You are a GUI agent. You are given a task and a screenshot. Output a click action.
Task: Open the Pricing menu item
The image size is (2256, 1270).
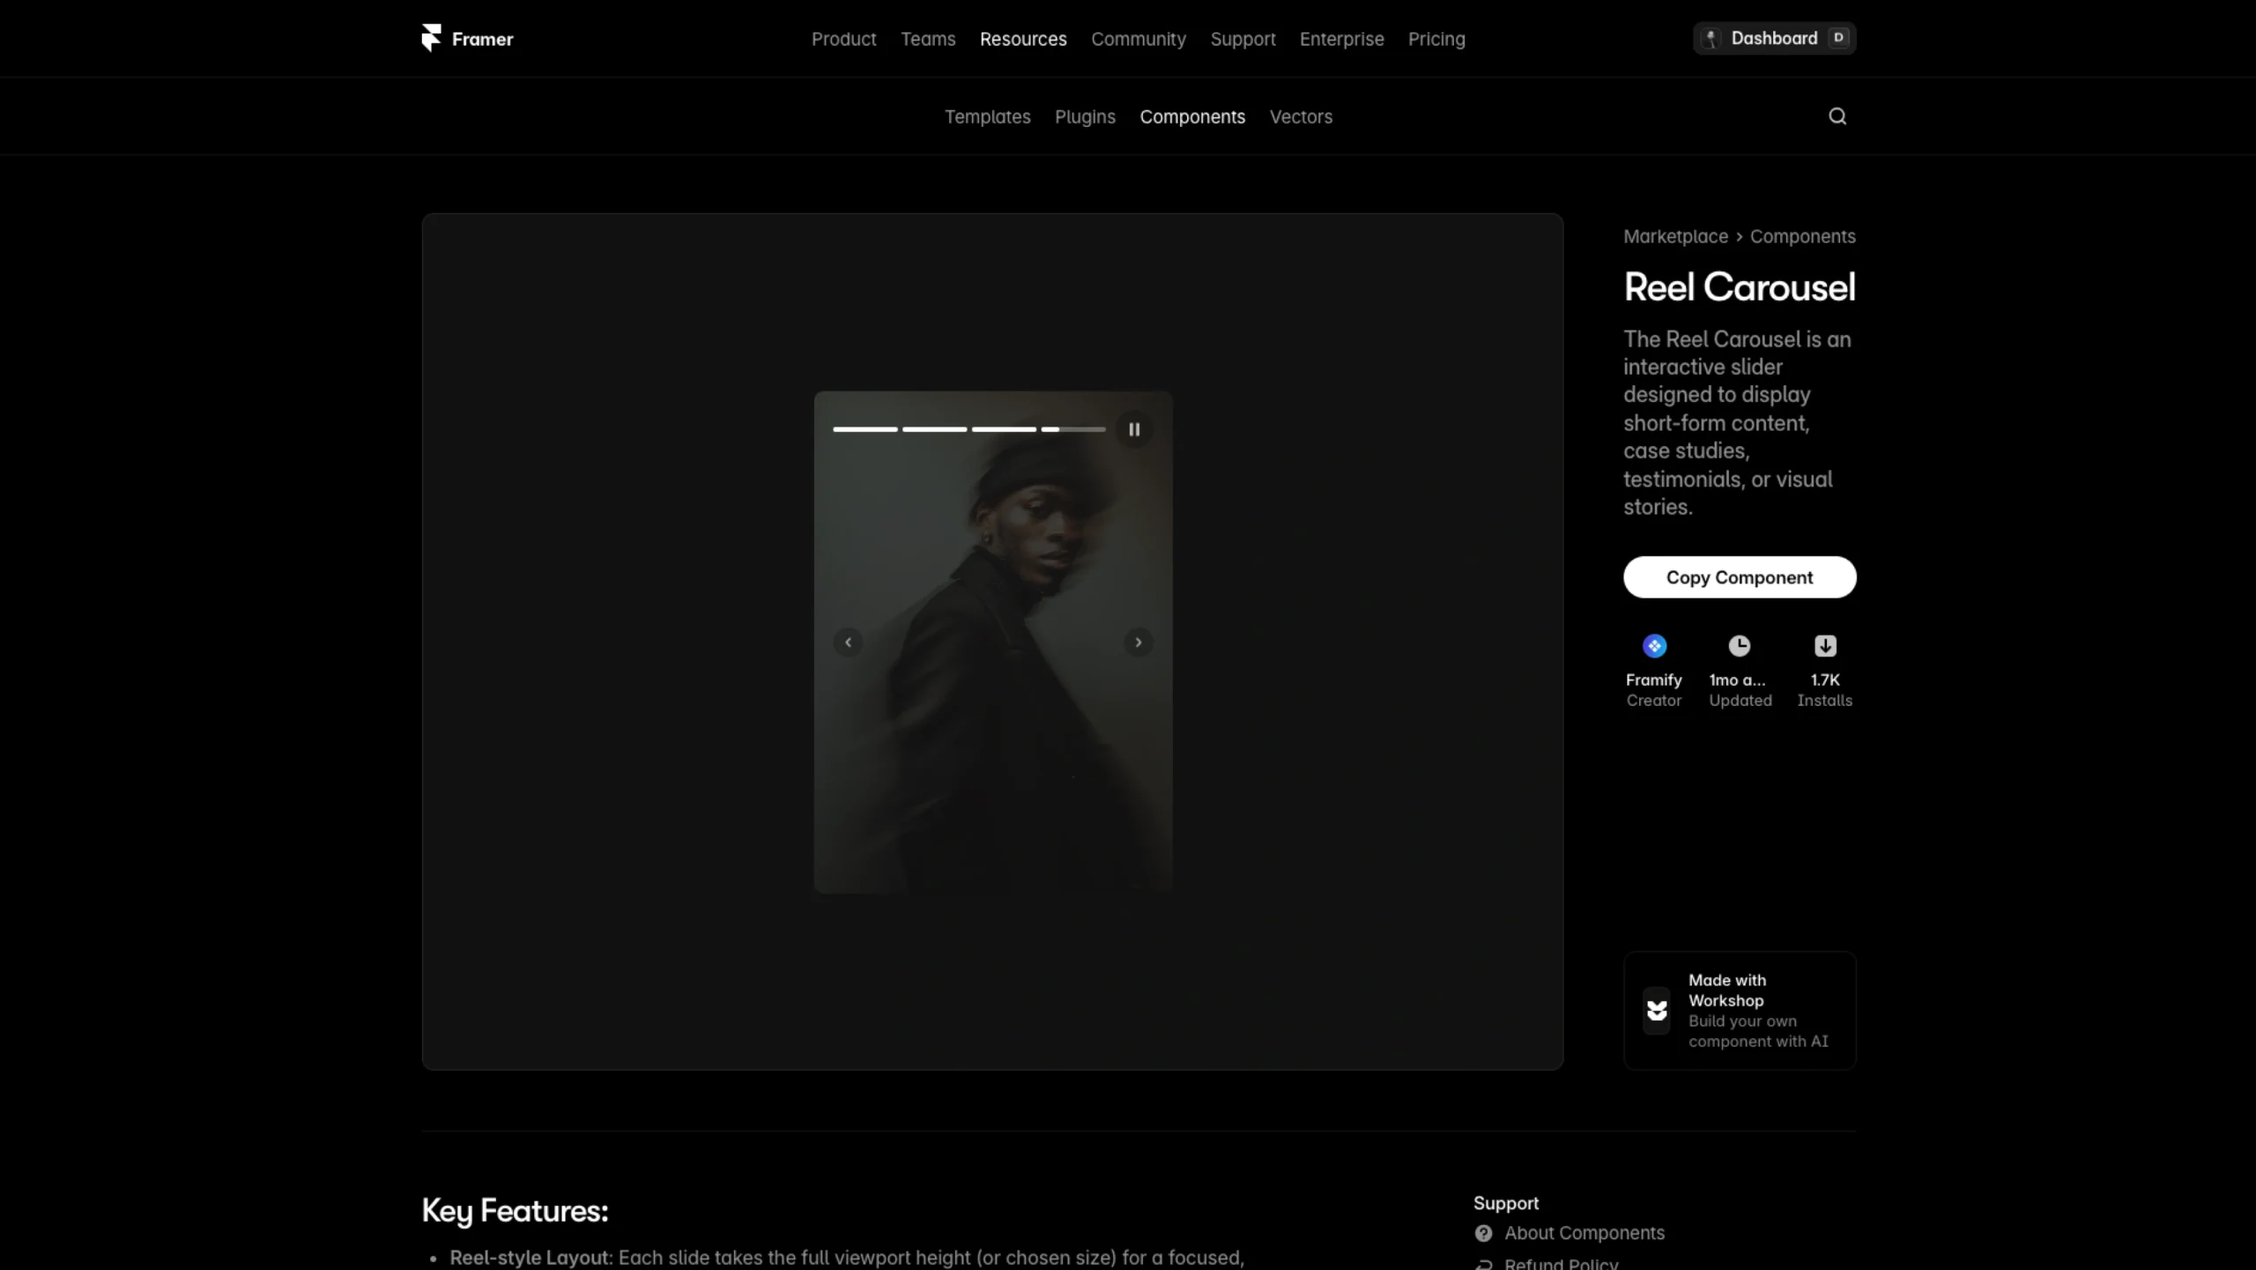[1436, 39]
